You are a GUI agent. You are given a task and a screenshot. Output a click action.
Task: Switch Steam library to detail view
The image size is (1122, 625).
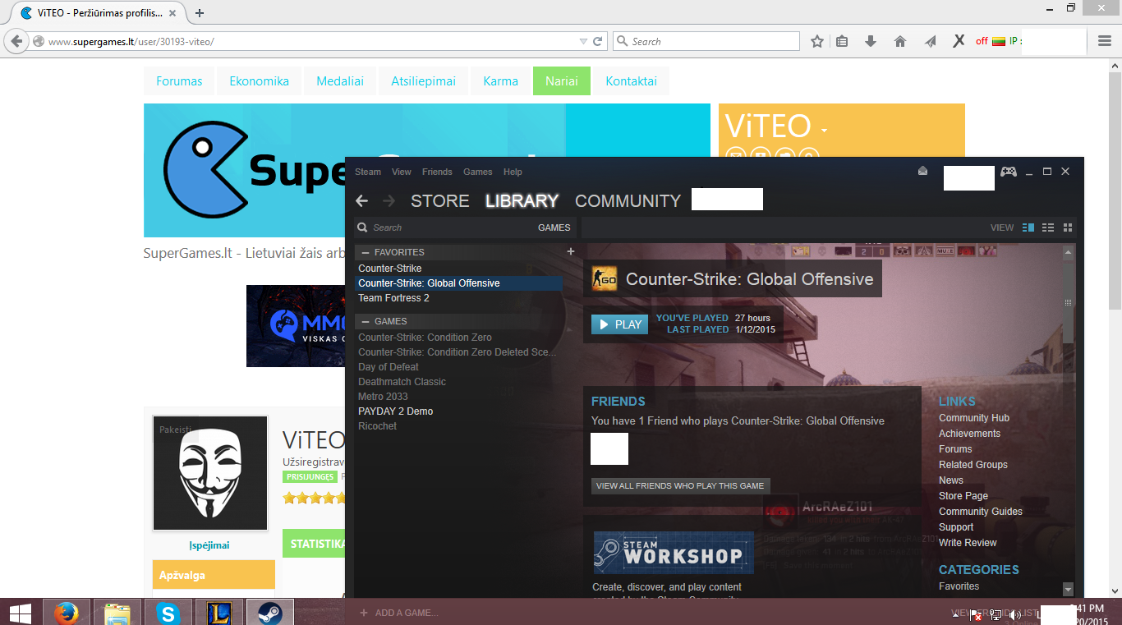tap(1028, 227)
